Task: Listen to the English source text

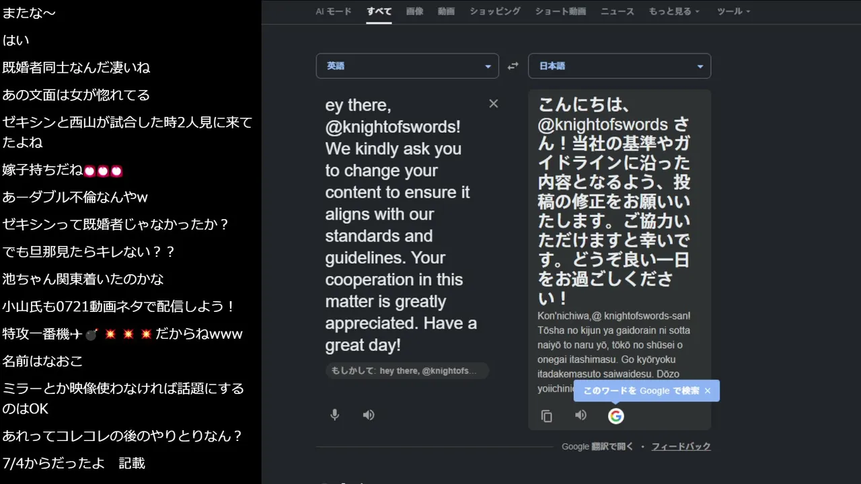Action: click(369, 415)
